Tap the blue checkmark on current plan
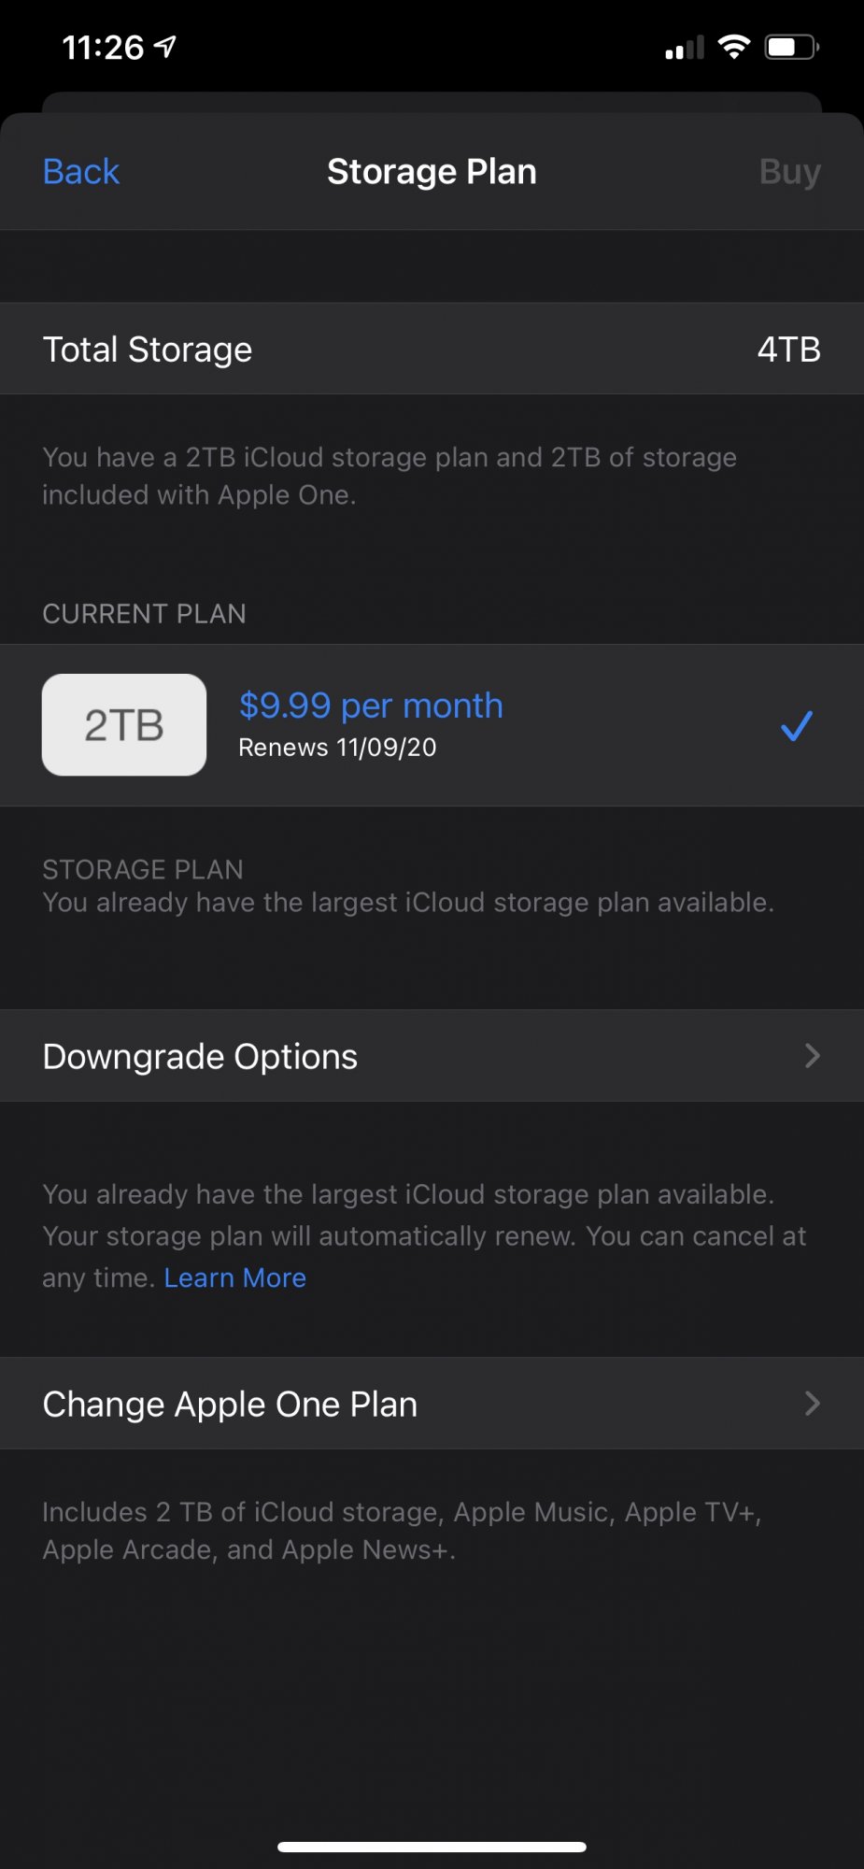 click(x=797, y=725)
